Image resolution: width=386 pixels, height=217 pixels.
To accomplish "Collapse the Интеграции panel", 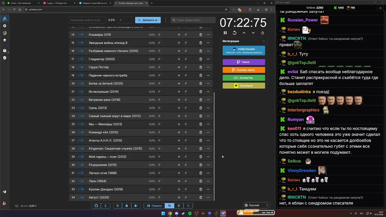I will [264, 41].
